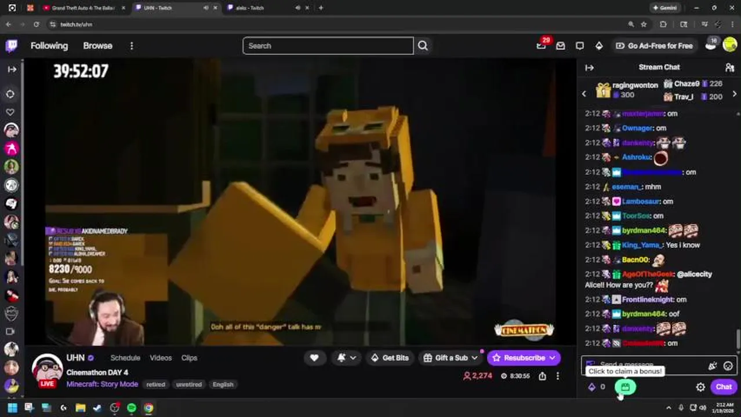The image size is (741, 417).
Task: Go to previous gift leaderboard page
Action: click(584, 93)
